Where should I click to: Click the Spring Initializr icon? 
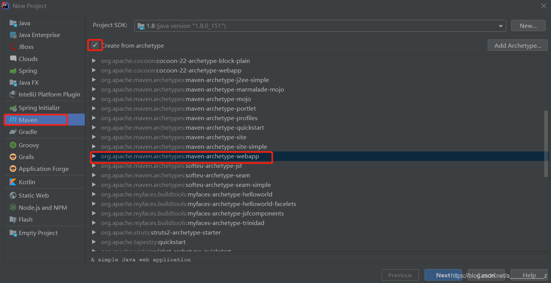(13, 108)
